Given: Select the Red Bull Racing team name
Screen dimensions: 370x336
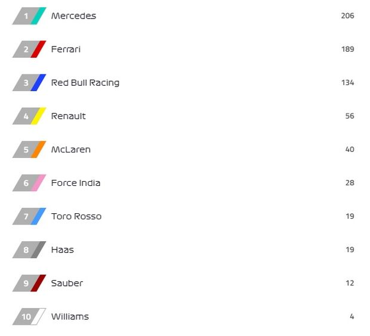Looking at the screenshot, I should (85, 83).
